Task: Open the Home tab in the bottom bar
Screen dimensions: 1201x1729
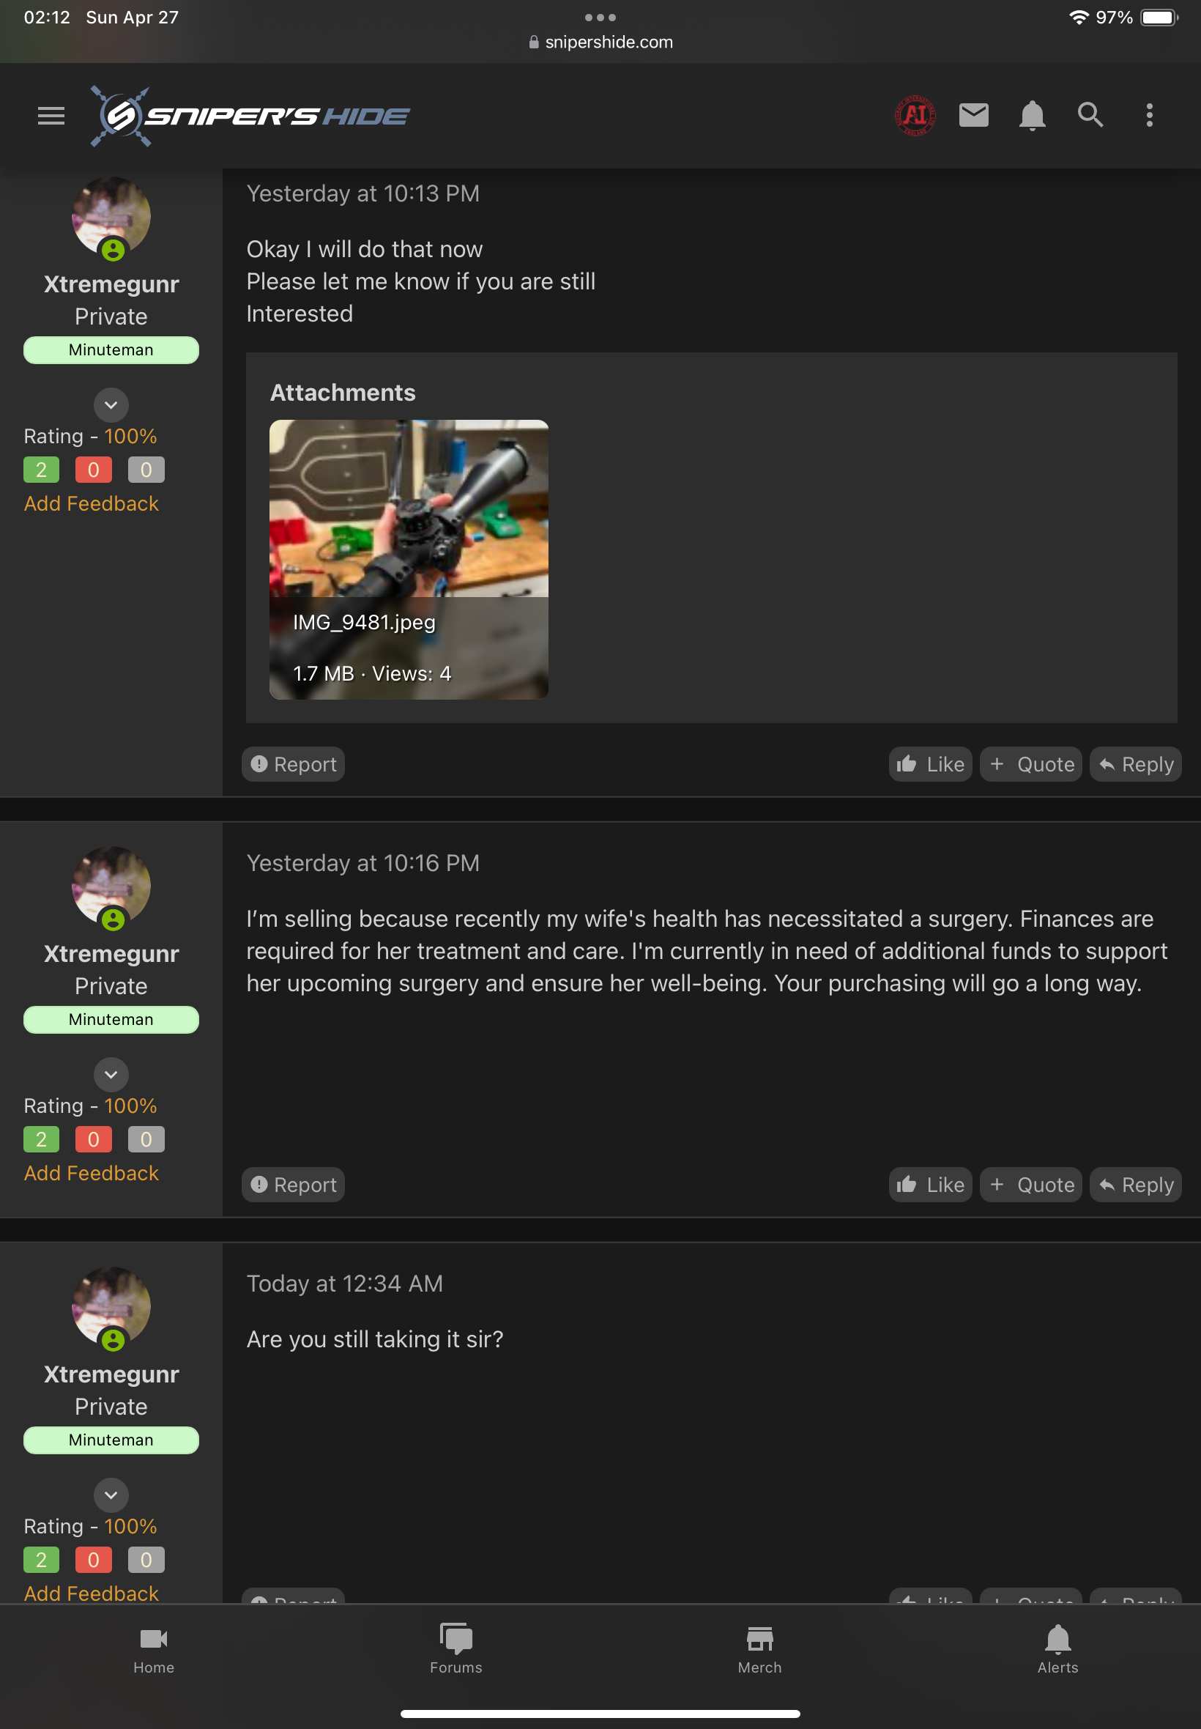Action: pos(155,1648)
